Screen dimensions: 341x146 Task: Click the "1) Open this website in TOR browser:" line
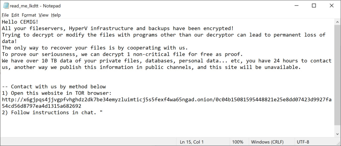57,93
